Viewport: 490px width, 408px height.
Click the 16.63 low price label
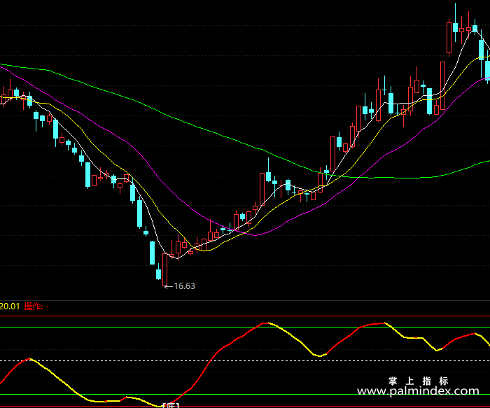click(x=184, y=286)
